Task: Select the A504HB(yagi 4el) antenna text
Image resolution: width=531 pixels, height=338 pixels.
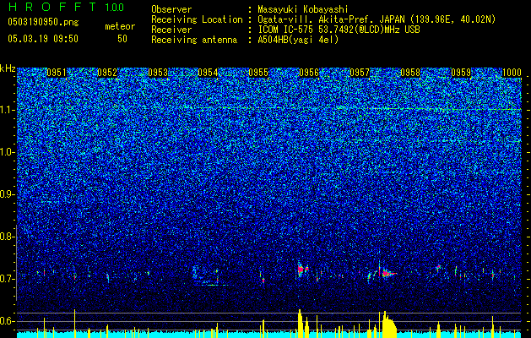Action: coord(298,40)
